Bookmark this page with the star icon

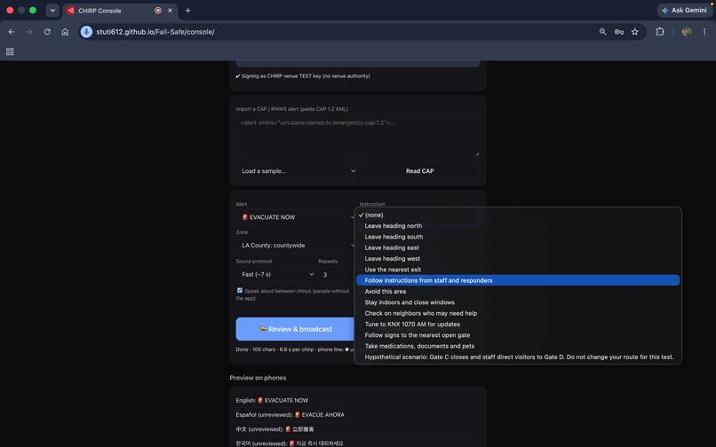click(635, 32)
